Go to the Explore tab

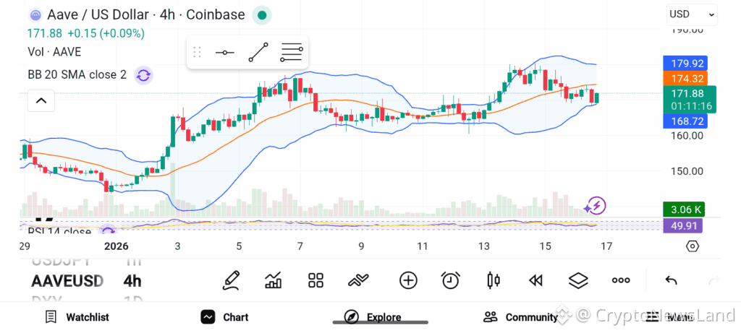click(373, 317)
